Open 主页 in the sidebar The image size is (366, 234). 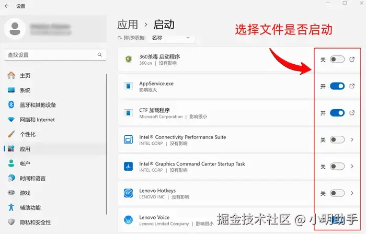(54, 76)
